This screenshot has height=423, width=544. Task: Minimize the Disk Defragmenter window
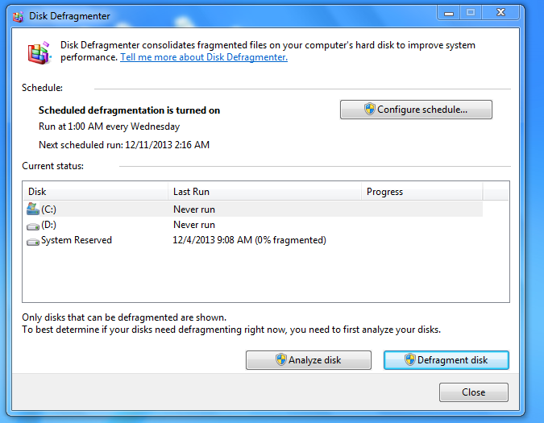coord(449,13)
